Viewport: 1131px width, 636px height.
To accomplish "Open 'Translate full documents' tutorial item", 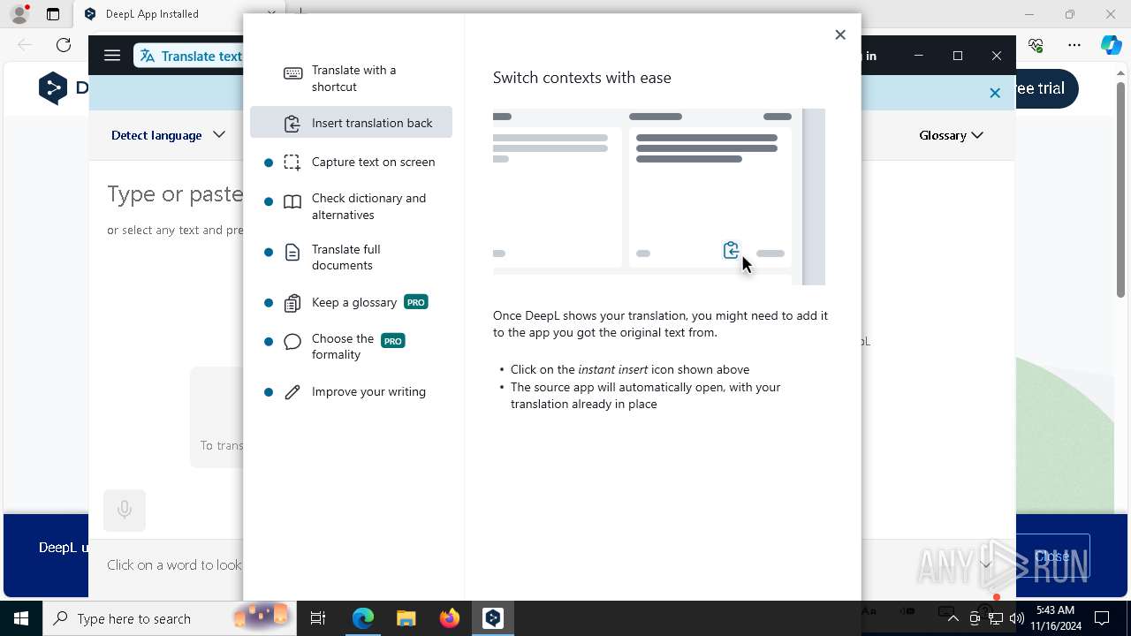I will click(x=351, y=257).
